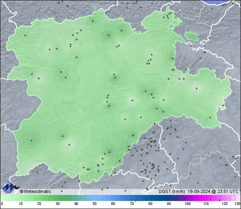
Task: Click the 70 value on the scale
Action: tap(132, 204)
